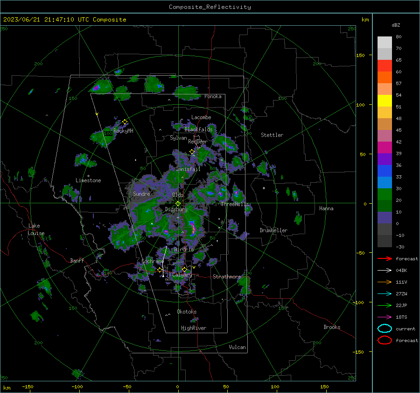
Task: Click the magenta 18TS arrow icon
Action: [385, 317]
